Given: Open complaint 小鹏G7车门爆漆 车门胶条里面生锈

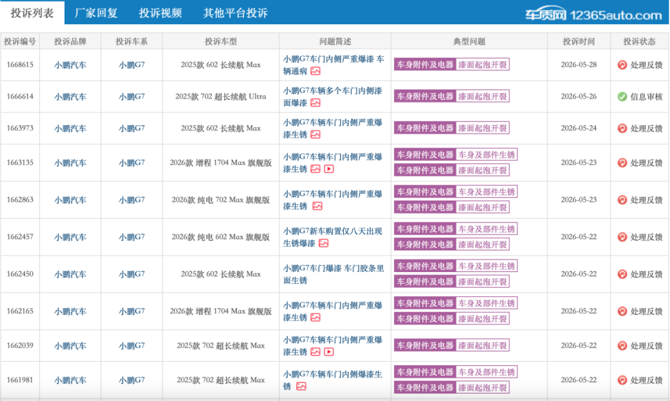Looking at the screenshot, I should 333,274.
